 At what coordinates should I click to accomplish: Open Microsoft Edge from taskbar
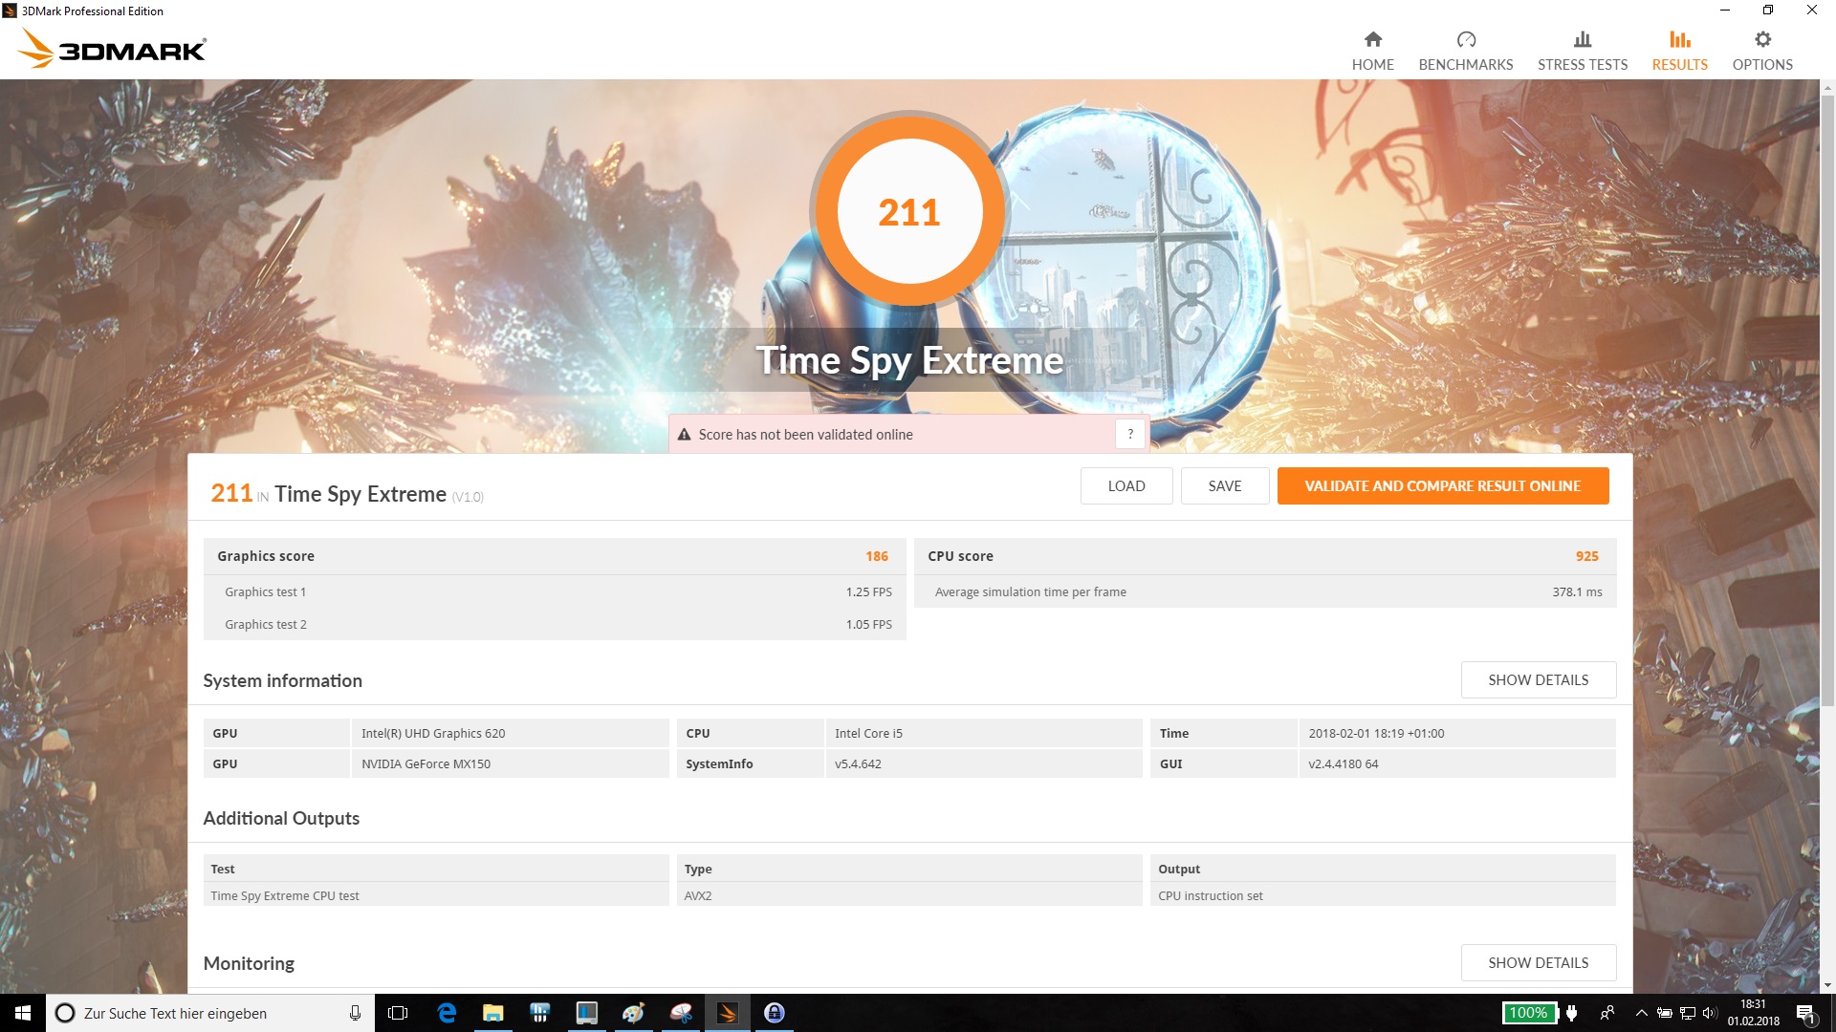(x=446, y=1013)
